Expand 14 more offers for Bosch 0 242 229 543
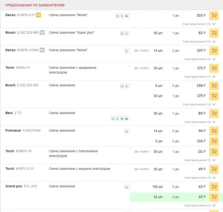The width and height of the screenshot is (223, 212). 199,104
